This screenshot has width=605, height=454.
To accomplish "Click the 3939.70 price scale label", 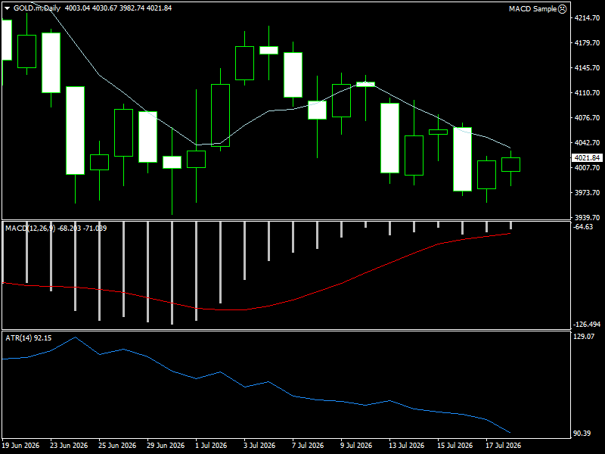I will click(x=587, y=218).
